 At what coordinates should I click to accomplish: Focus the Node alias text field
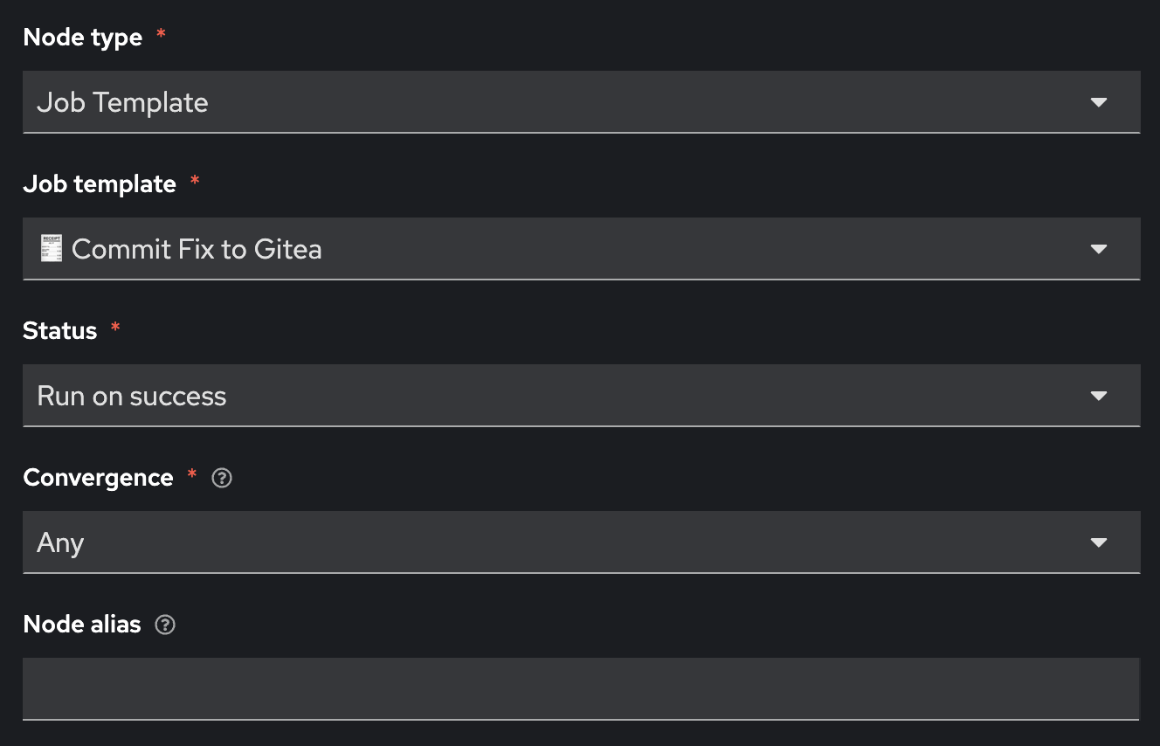pos(581,688)
